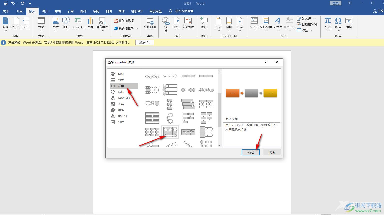This screenshot has height=215, width=384.
Task: Confirm with the 确定 button
Action: 251,152
